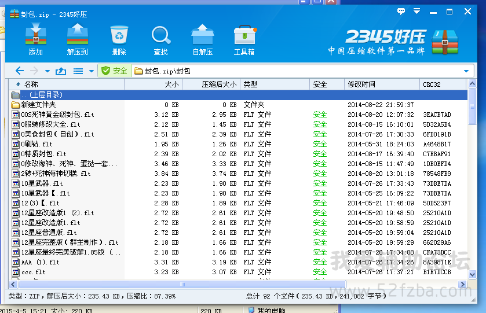Select file 0刷钻.flt
The width and height of the screenshot is (486, 313).
click(x=238, y=144)
